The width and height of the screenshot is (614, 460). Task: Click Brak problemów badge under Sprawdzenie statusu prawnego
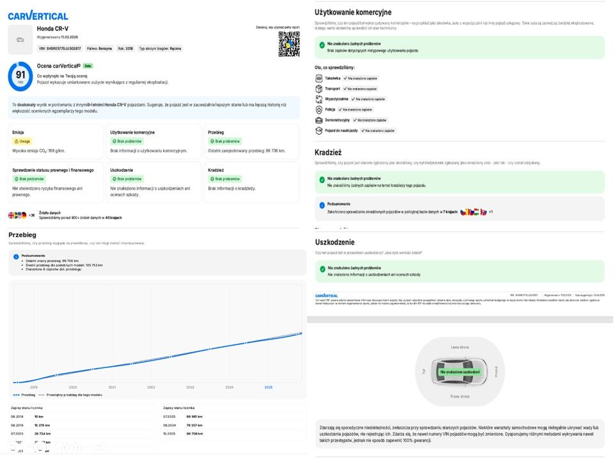point(29,179)
